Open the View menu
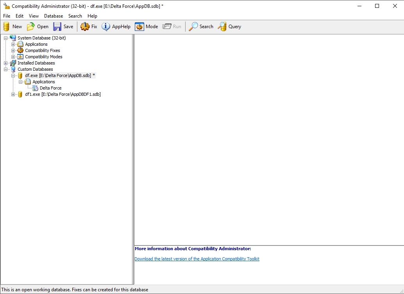Viewport: 404px width, 294px height. click(34, 16)
